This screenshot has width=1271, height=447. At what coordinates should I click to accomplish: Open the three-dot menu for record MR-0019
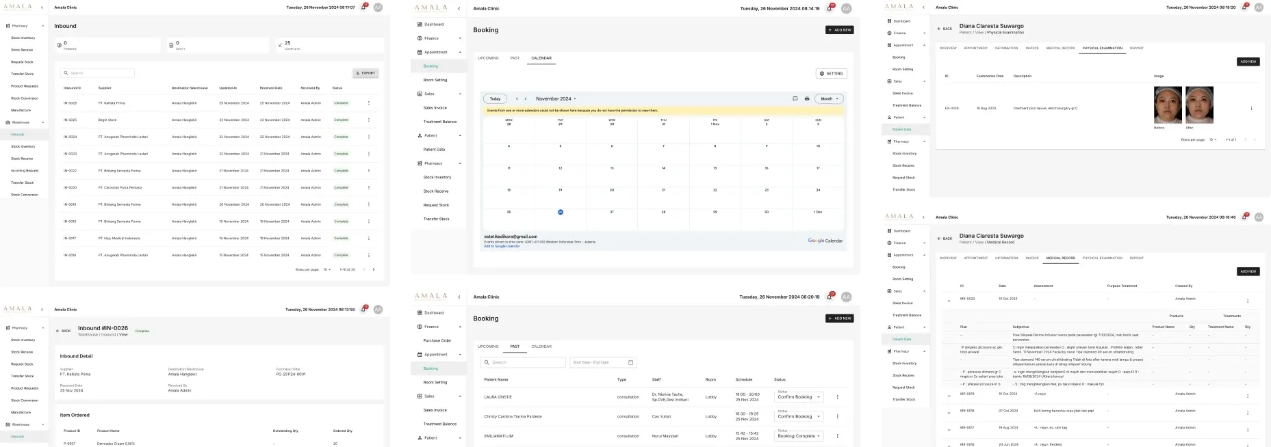coord(1248,396)
